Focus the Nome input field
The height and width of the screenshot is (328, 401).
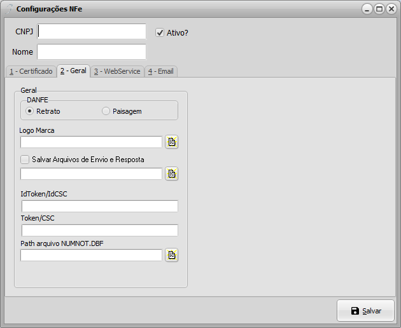pos(92,52)
